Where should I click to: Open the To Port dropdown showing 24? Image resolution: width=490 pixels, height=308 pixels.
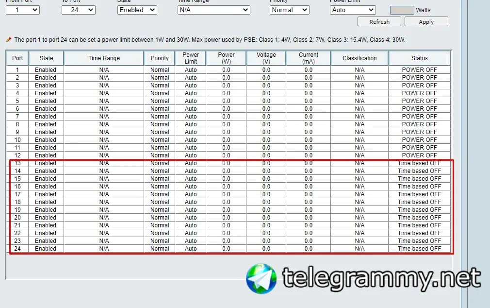point(79,10)
